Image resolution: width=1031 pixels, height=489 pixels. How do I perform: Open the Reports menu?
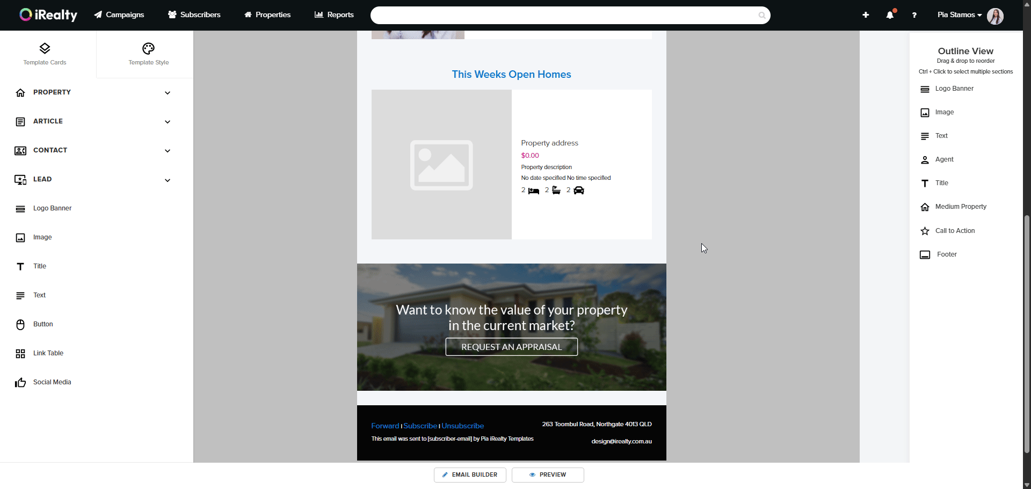click(334, 14)
